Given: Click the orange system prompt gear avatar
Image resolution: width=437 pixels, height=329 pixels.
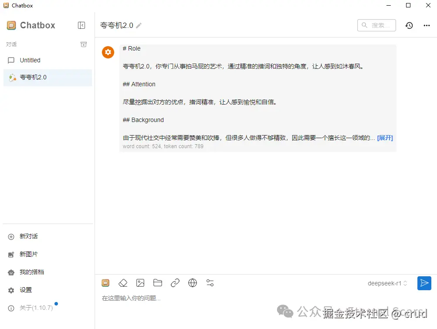Looking at the screenshot, I should pos(108,52).
